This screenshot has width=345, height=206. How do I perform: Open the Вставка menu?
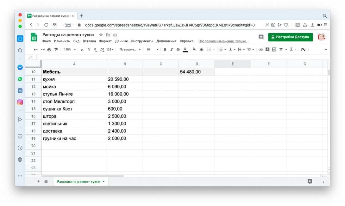coord(89,41)
